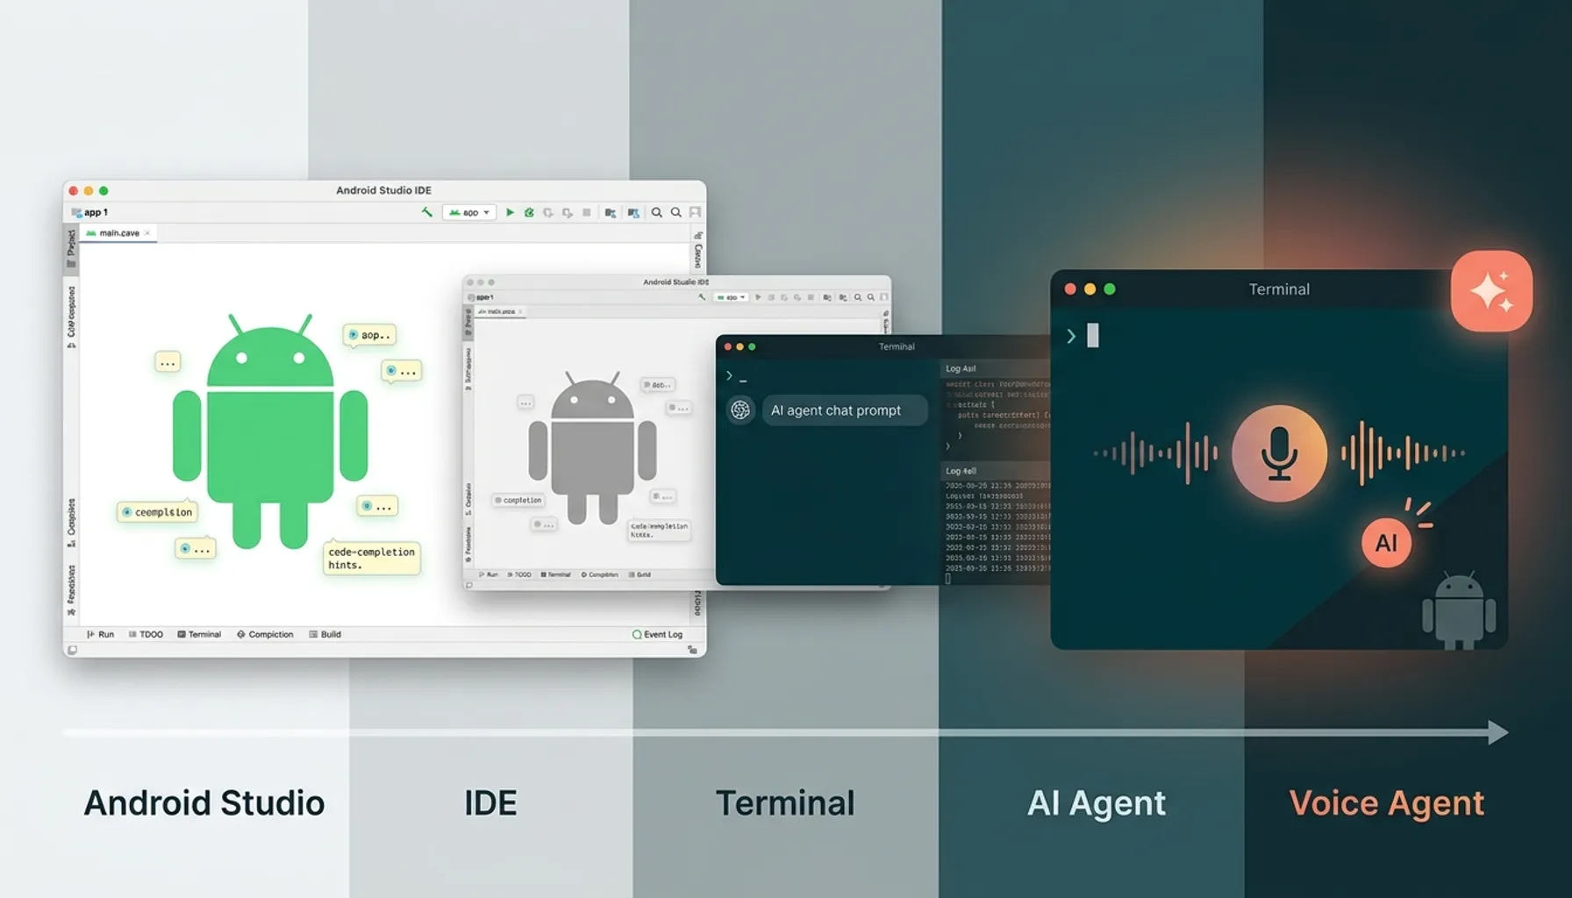Image resolution: width=1572 pixels, height=898 pixels.
Task: Click the 'AI agent chat prompt' input field
Action: [845, 410]
